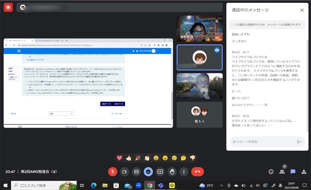Image resolution: width=311 pixels, height=190 pixels.
Task: Click the notification bell on the shared page
Action: 133,51
